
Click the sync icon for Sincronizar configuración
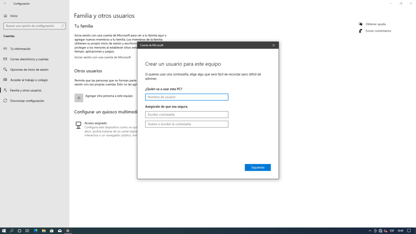click(5, 101)
